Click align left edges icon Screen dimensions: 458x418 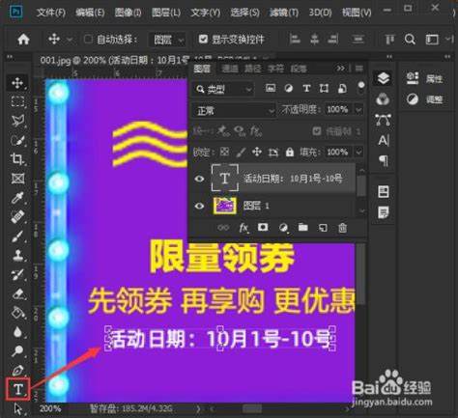coord(295,39)
